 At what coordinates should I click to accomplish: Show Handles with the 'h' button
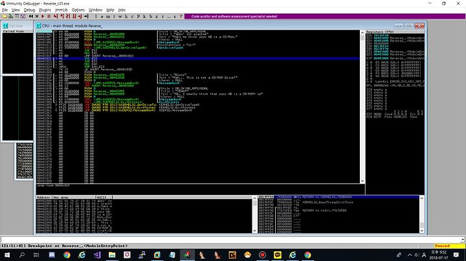click(x=126, y=16)
